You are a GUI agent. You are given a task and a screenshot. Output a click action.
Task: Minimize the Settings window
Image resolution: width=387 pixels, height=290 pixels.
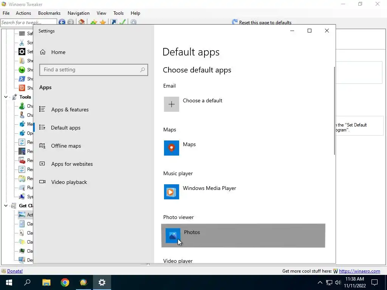pyautogui.click(x=292, y=31)
